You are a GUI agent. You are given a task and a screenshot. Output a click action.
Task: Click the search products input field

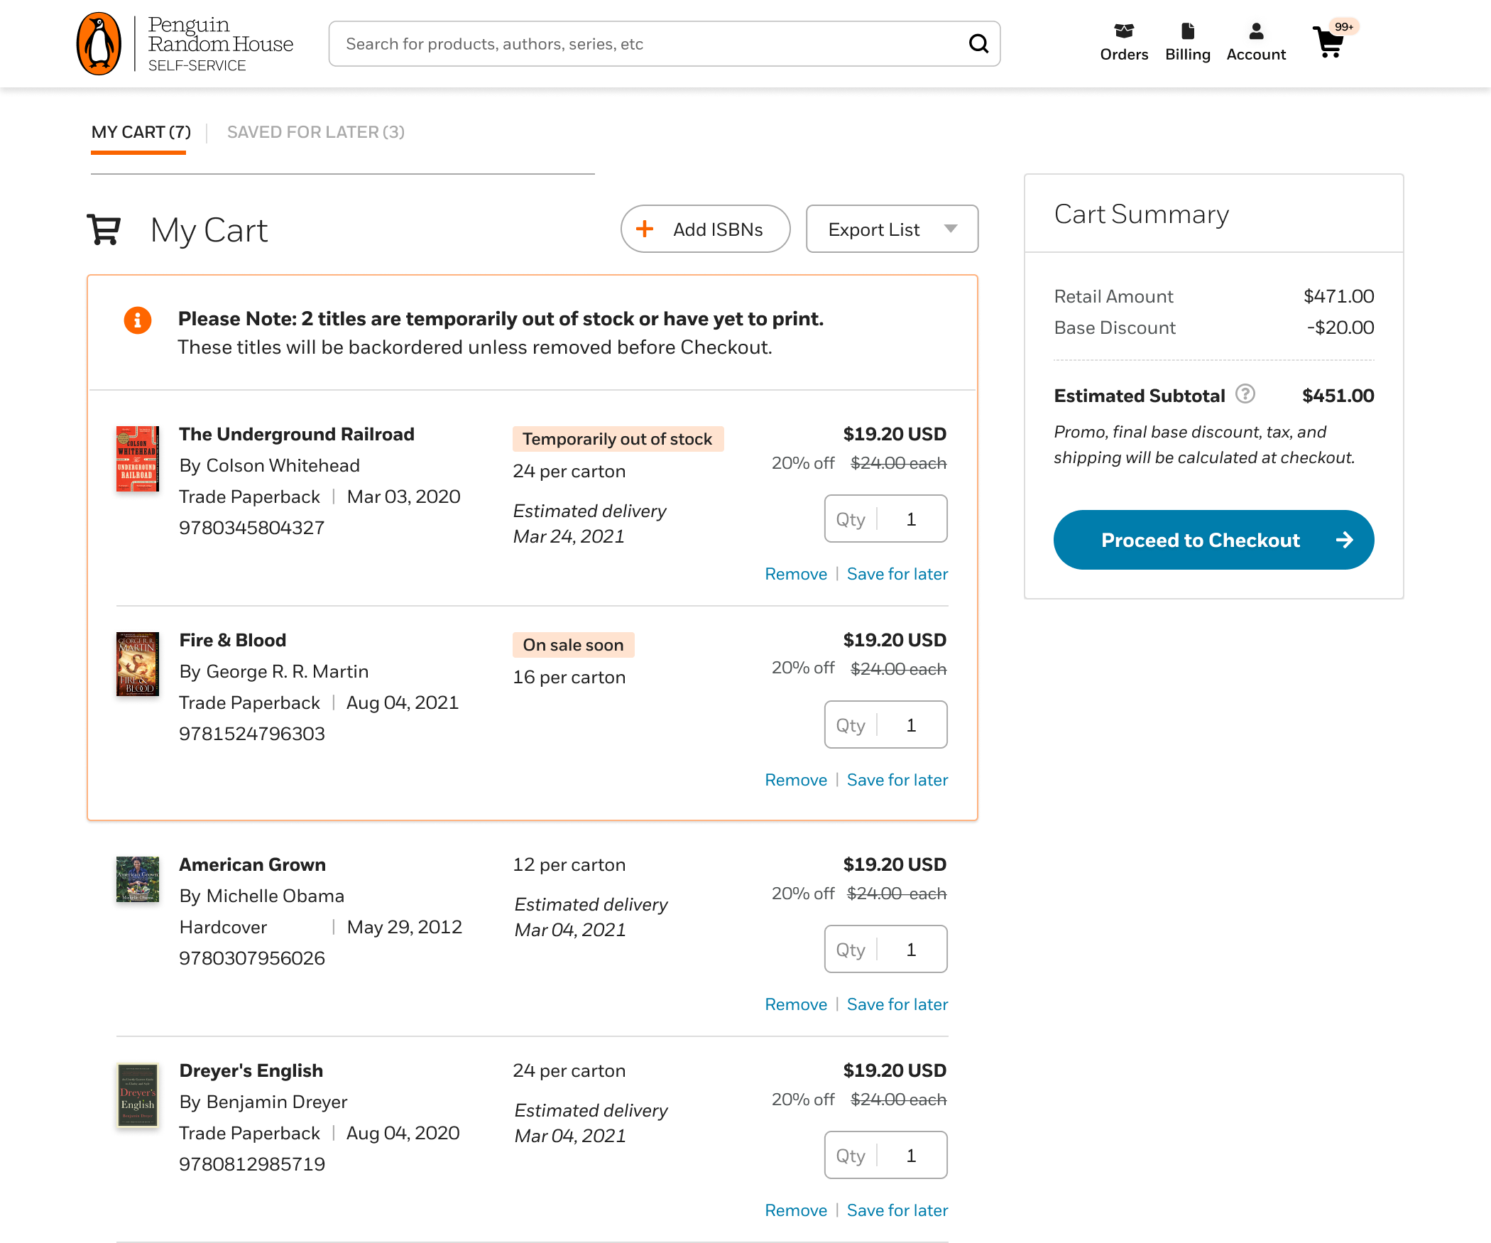pyautogui.click(x=664, y=44)
